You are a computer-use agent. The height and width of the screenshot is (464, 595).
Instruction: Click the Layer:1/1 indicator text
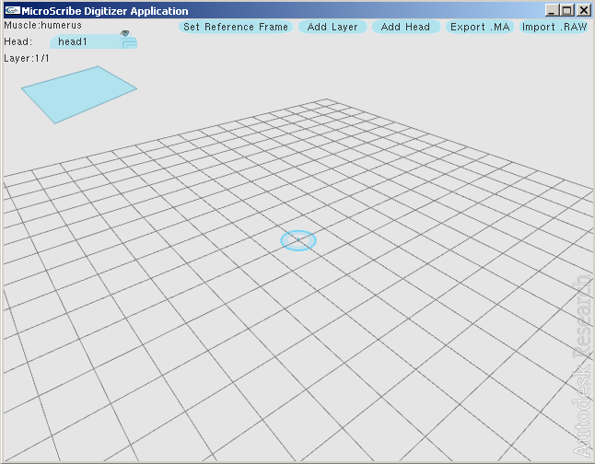(27, 58)
